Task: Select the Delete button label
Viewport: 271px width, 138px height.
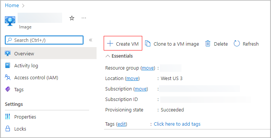Action: [x=221, y=44]
